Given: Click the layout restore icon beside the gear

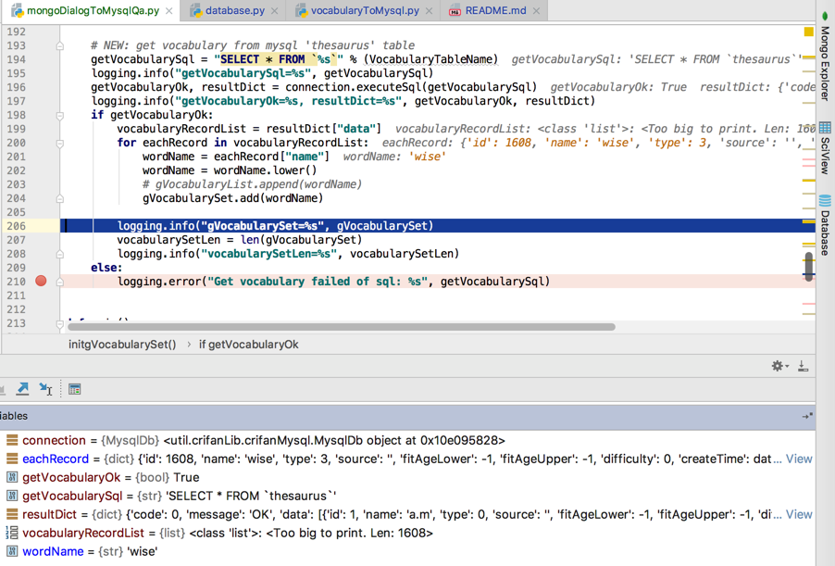Looking at the screenshot, I should [803, 367].
